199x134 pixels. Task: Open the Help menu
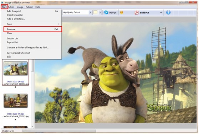coord(38,7)
